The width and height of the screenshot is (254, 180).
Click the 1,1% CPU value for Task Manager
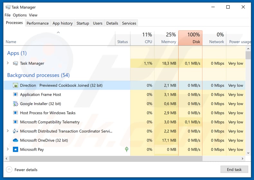148,63
